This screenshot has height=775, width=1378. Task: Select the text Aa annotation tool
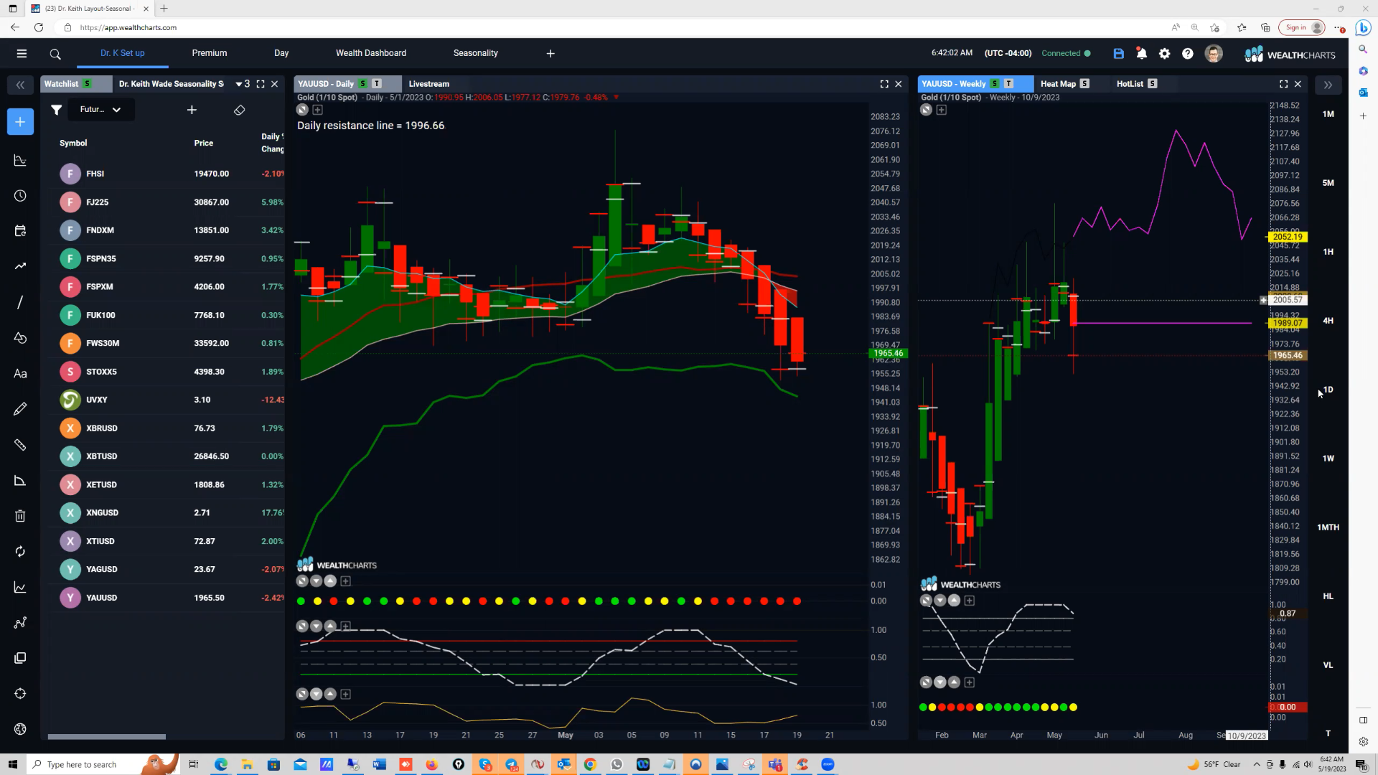(x=20, y=374)
